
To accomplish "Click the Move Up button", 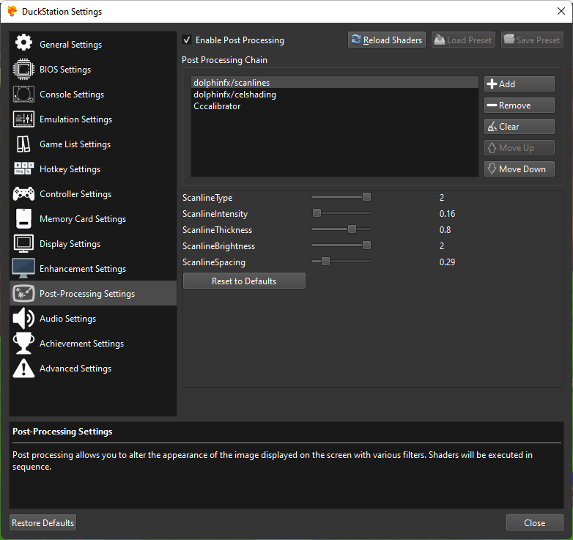I will 520,147.
